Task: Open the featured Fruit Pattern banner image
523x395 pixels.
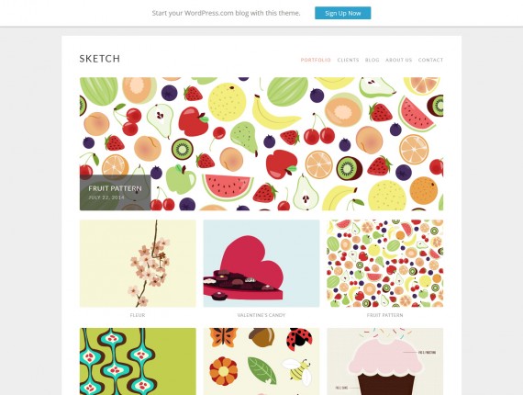Action: click(261, 144)
